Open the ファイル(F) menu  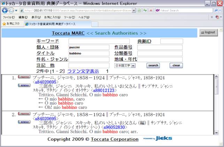coord(9,17)
